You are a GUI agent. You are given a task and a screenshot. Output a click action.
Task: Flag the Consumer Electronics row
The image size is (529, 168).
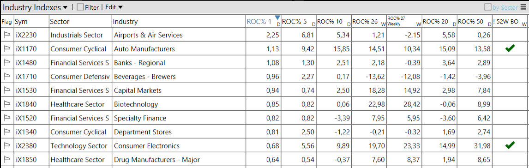[7, 146]
